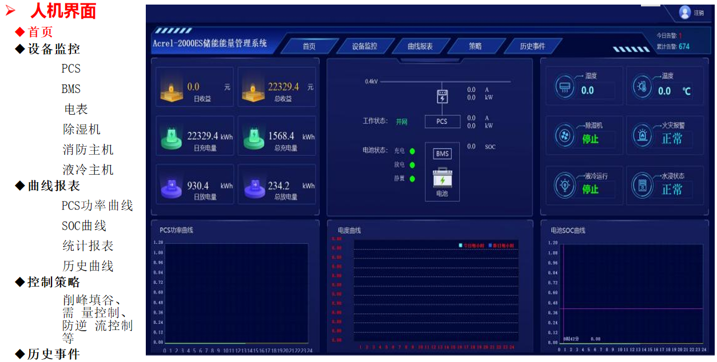Click the BMS box in the topology diagram
This screenshot has width=717, height=362.
pyautogui.click(x=443, y=154)
